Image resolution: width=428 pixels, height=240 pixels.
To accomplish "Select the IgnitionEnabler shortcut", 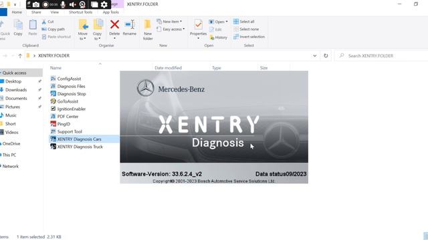I will pos(68,109).
